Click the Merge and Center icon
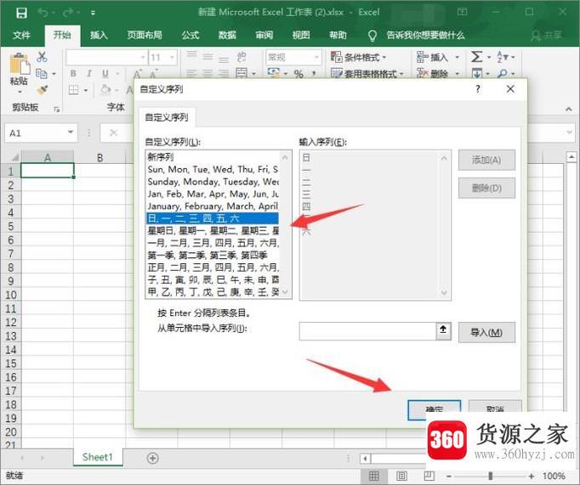The image size is (580, 485). (242, 73)
